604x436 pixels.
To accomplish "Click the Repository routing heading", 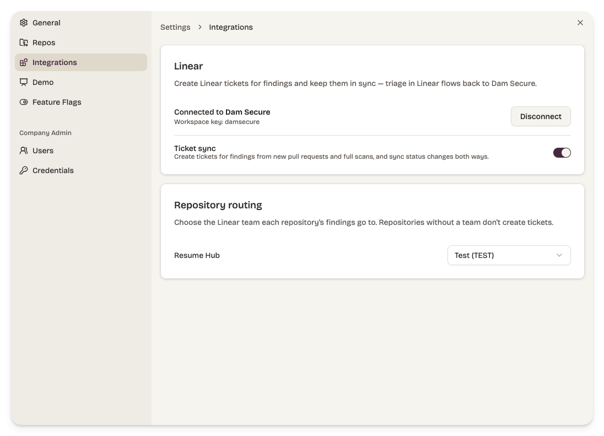I will point(218,205).
